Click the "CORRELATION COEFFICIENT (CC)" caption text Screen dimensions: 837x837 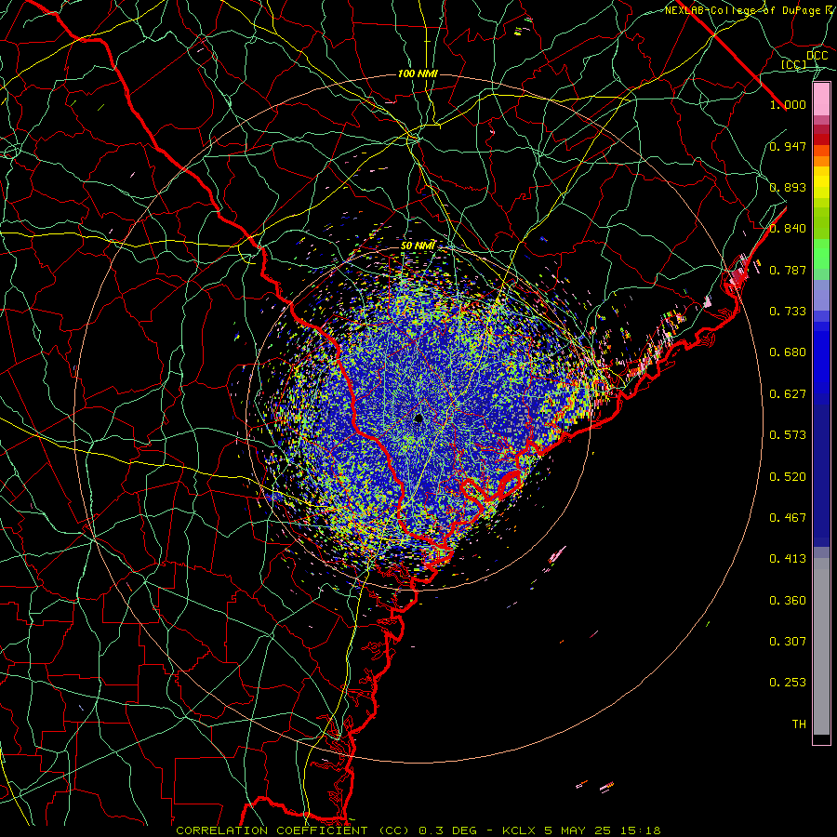coord(293,830)
